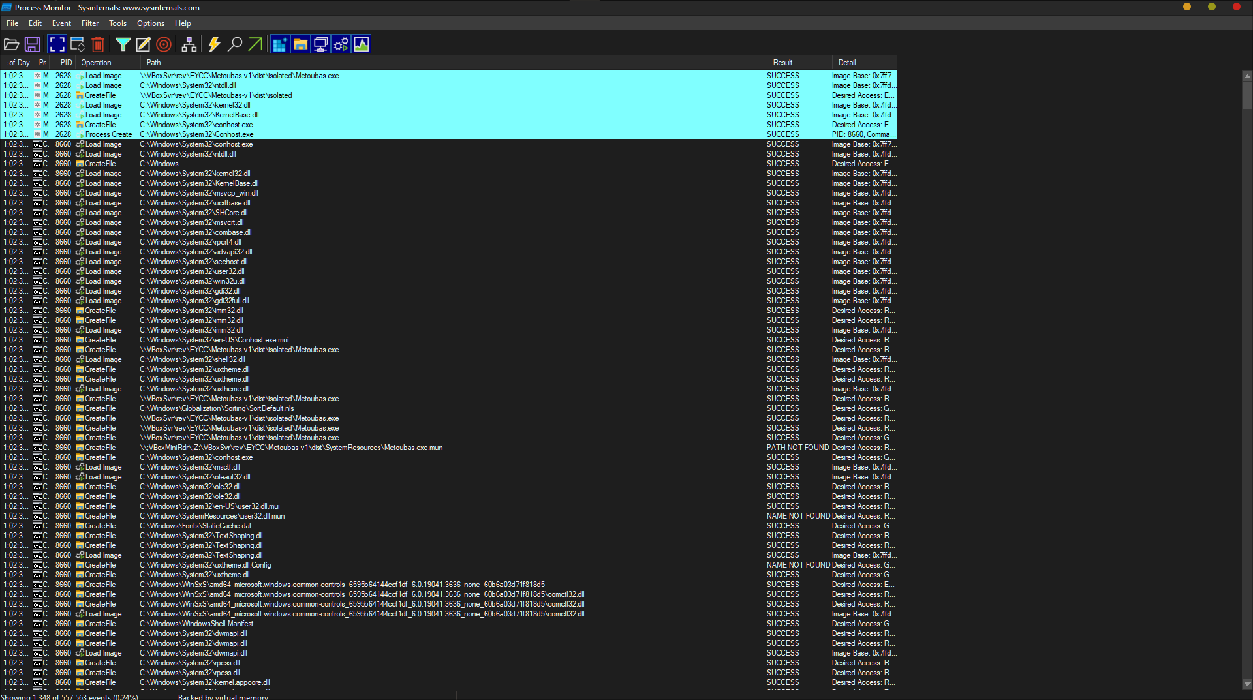
Task: Select the Include Process From Window target icon
Action: click(x=164, y=44)
